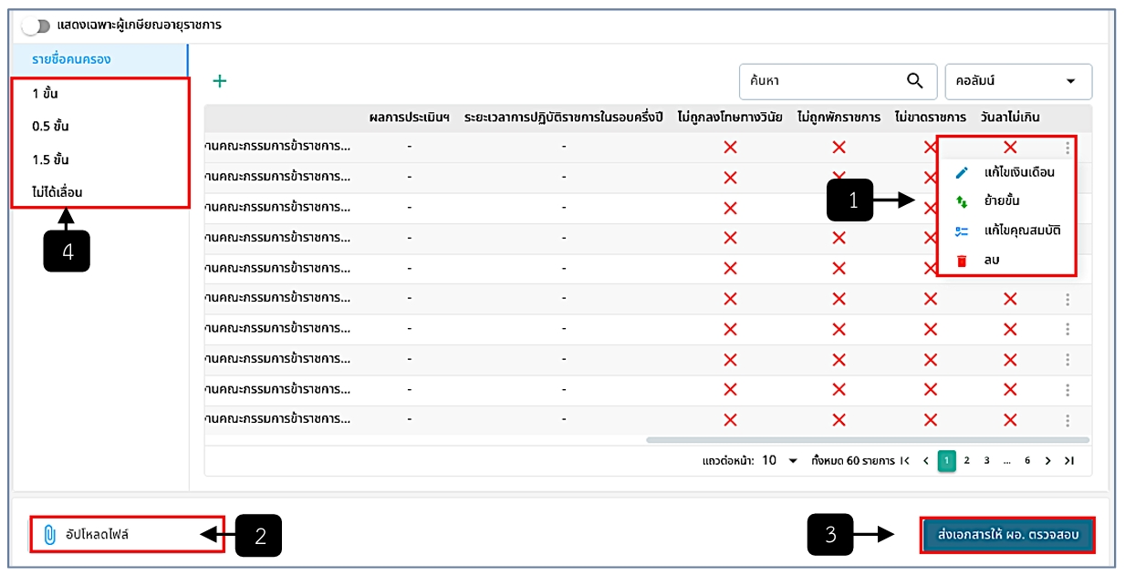Click the green arrows ย้ายขั้น icon

click(x=961, y=201)
